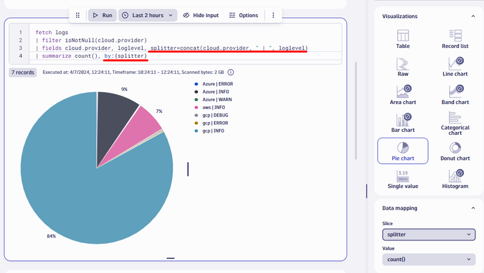484x273 pixels.
Task: Open the Last 2 hours timeframe dropdown
Action: pyautogui.click(x=148, y=15)
